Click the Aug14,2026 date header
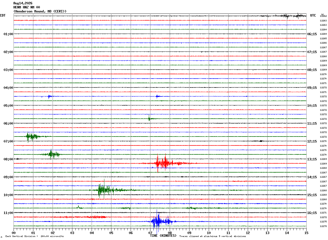Image resolution: width=328 pixels, height=240 pixels. pyautogui.click(x=23, y=3)
